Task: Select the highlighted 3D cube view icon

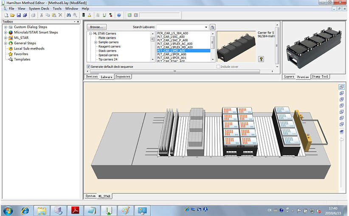Action: [341, 87]
